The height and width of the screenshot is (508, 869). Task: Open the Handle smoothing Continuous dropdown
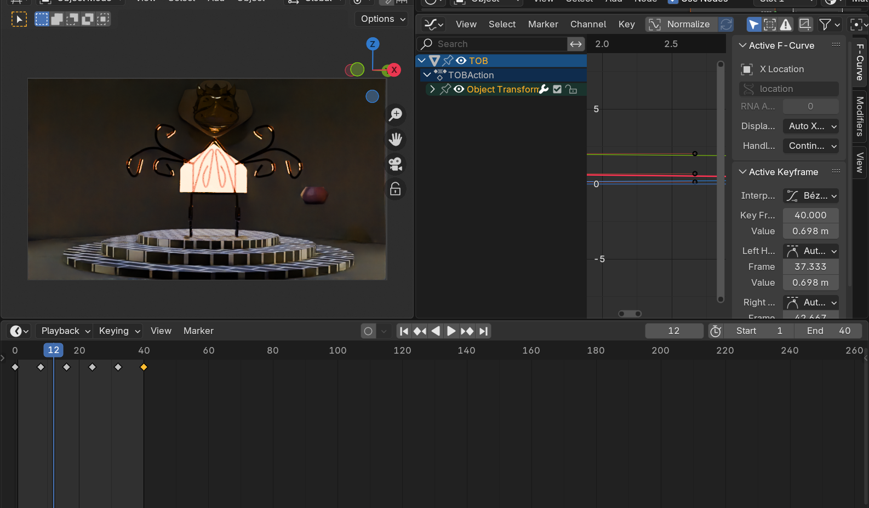(811, 146)
